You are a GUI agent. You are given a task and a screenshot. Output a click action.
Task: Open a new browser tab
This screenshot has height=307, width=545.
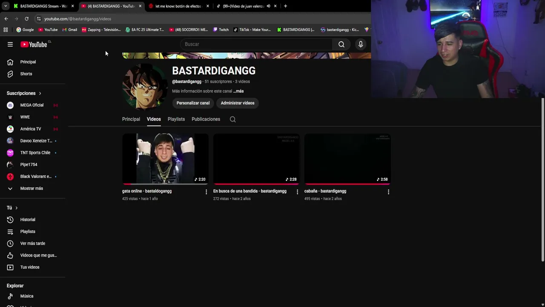(x=285, y=6)
